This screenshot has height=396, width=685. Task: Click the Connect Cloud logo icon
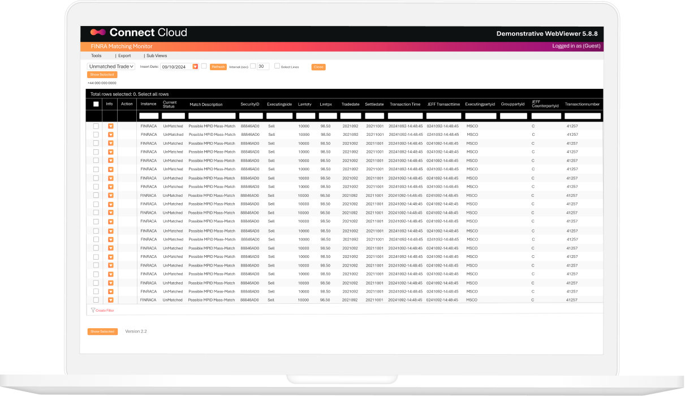tap(98, 33)
